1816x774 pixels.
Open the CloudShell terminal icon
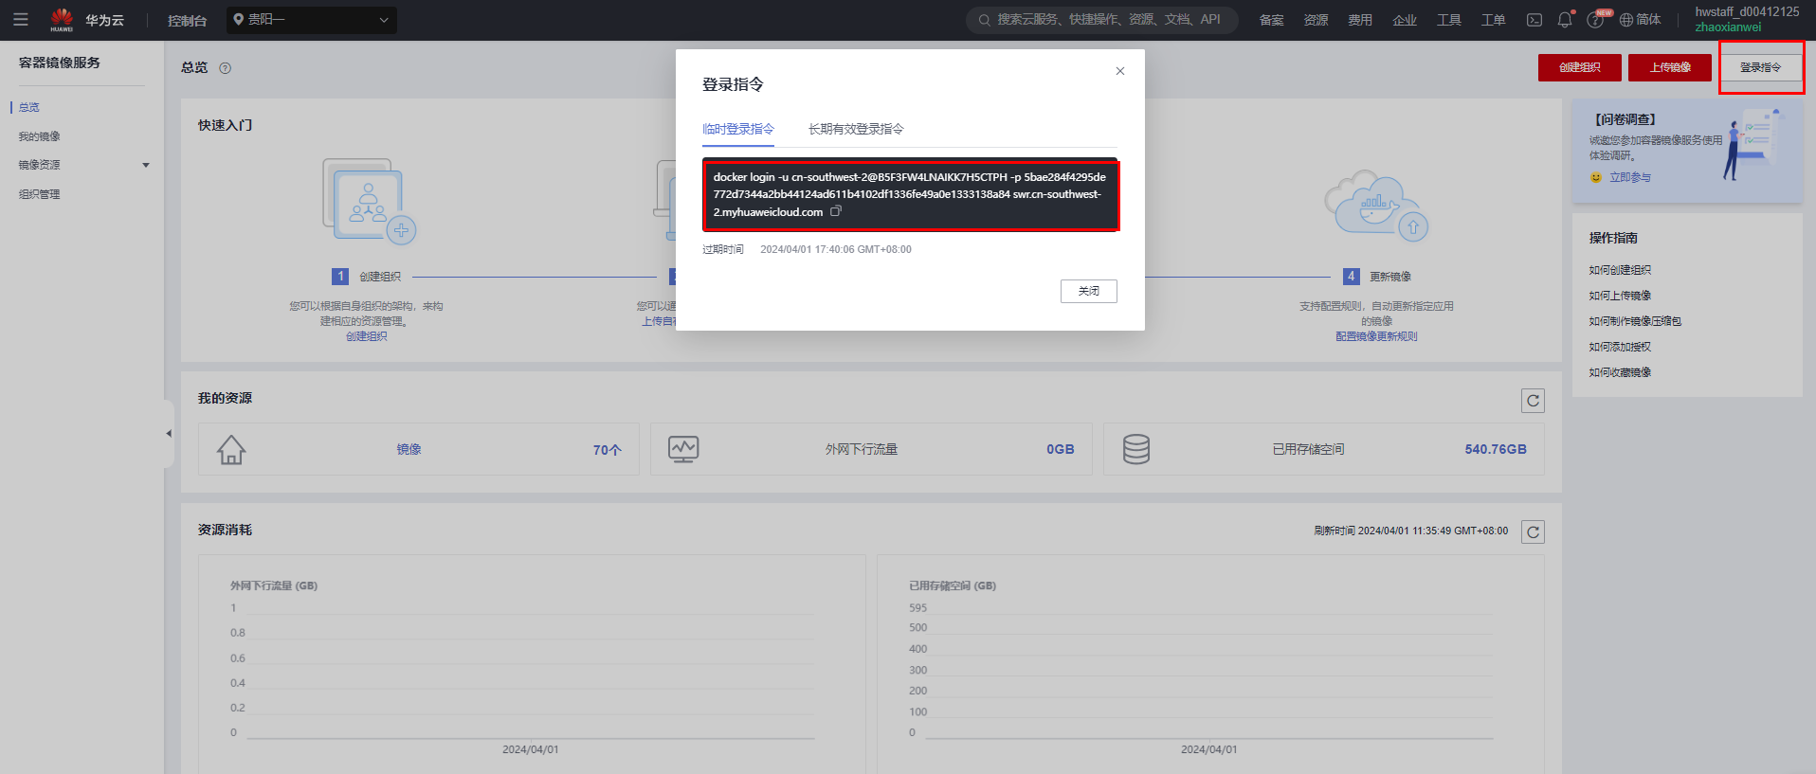tap(1535, 20)
